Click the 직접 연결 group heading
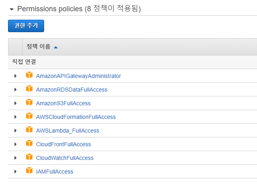The height and width of the screenshot is (184, 257). [24, 62]
